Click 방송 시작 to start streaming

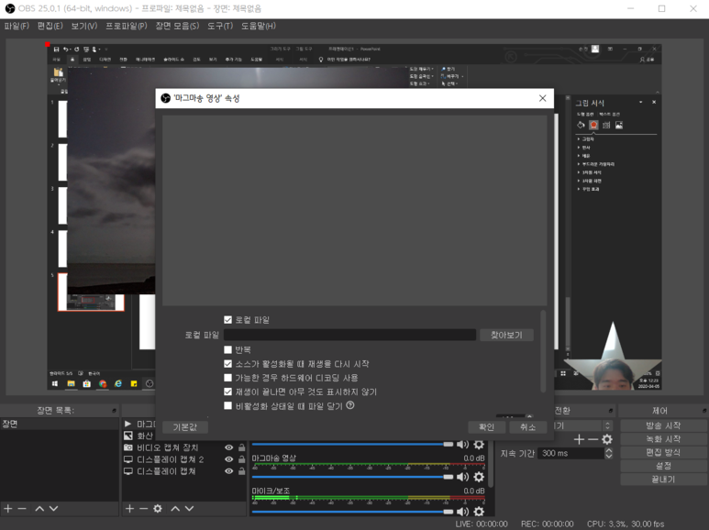click(663, 425)
